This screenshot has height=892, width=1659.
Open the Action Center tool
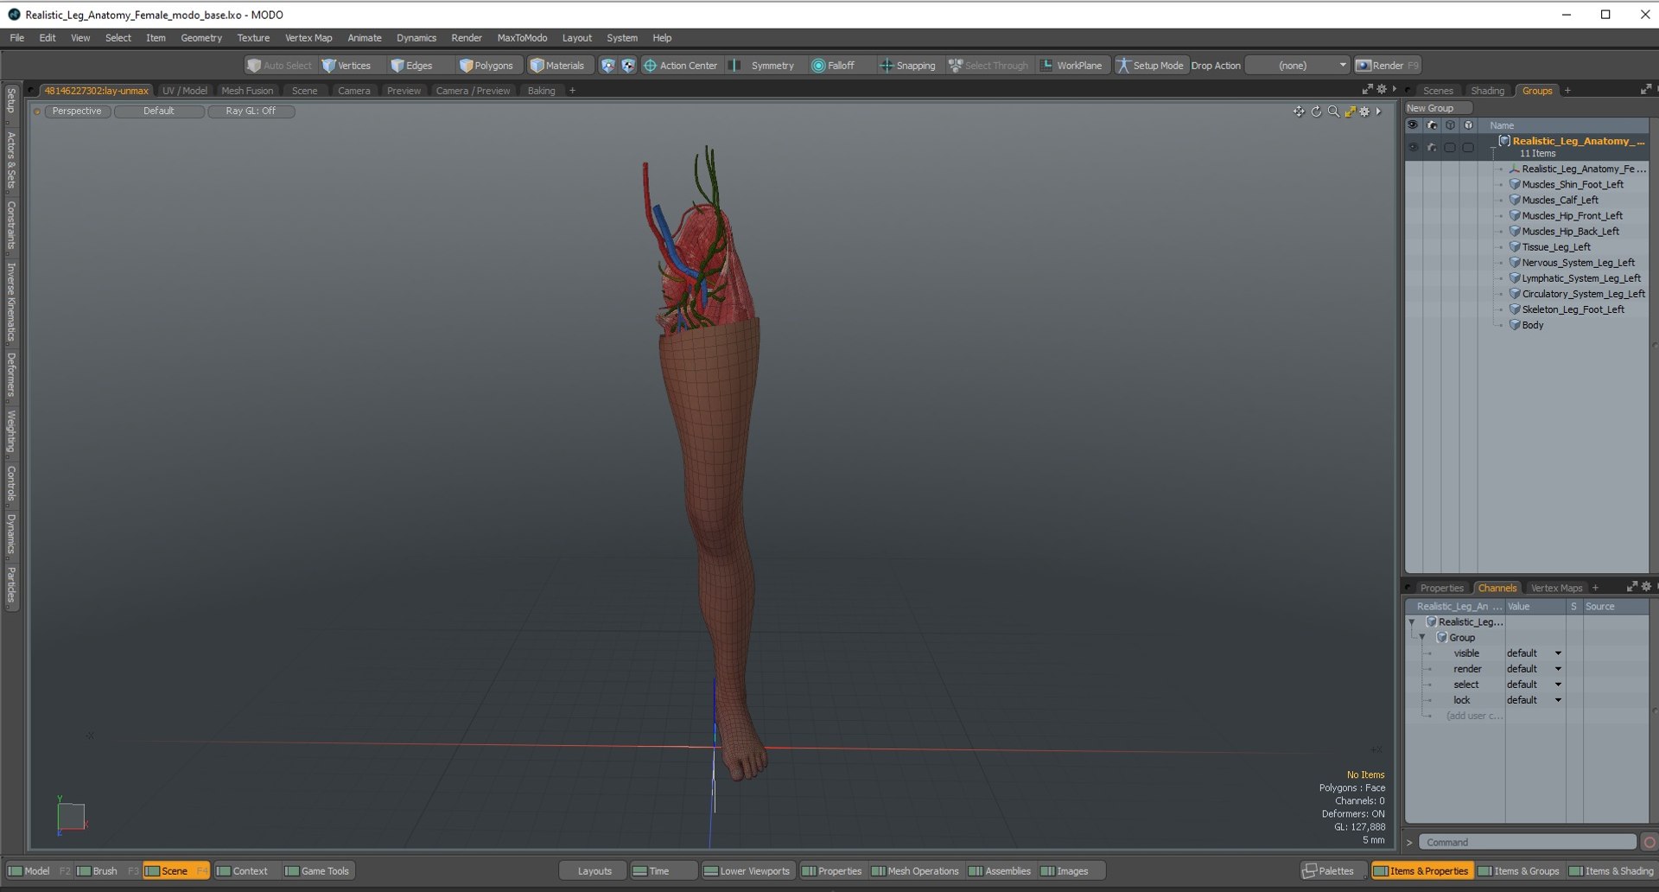[x=681, y=66]
